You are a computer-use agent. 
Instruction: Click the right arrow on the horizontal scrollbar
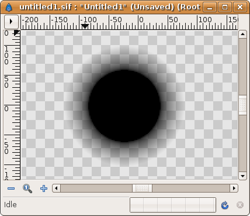tap(234, 188)
